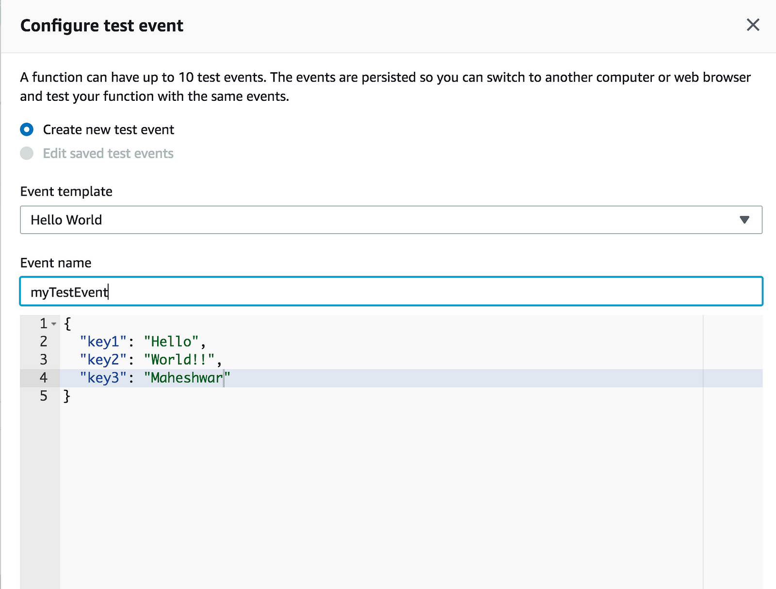This screenshot has width=776, height=589.
Task: Collapse the JSON block using line 1 fold arrow
Action: 54,324
